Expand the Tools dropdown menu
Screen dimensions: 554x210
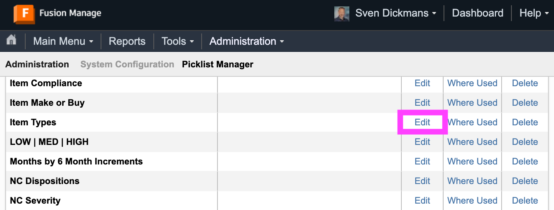[x=178, y=41]
